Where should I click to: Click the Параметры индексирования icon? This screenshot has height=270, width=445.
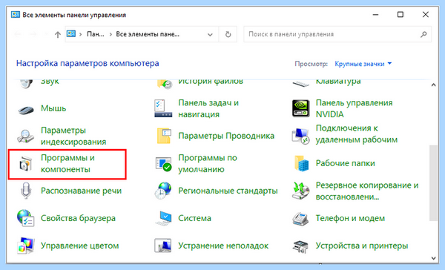click(25, 136)
